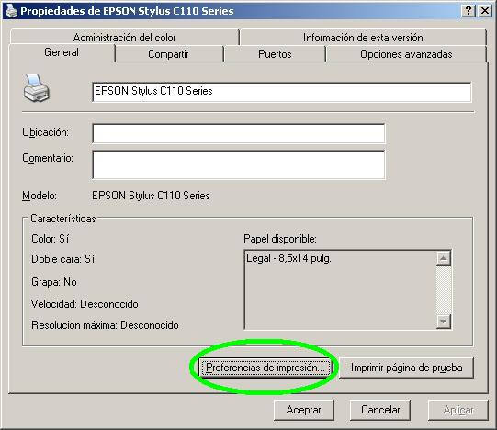This screenshot has width=497, height=430.
Task: Switch to Información de esta versión tab
Action: tap(363, 38)
